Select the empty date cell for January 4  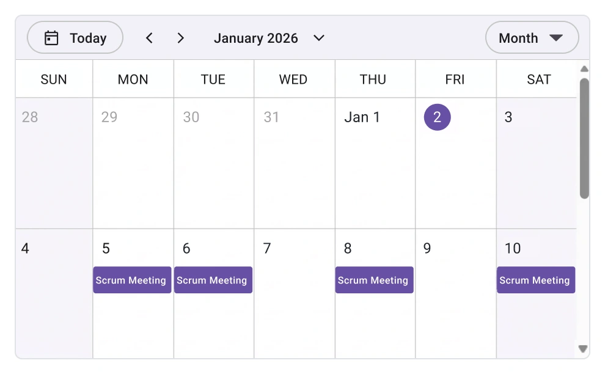point(54,293)
